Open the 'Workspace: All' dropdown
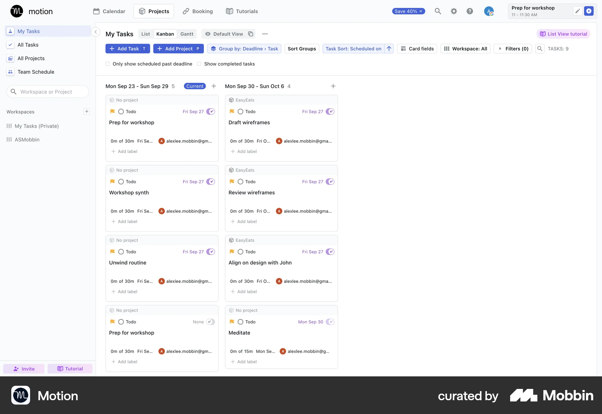Screen dimensions: 602x414 (465, 49)
